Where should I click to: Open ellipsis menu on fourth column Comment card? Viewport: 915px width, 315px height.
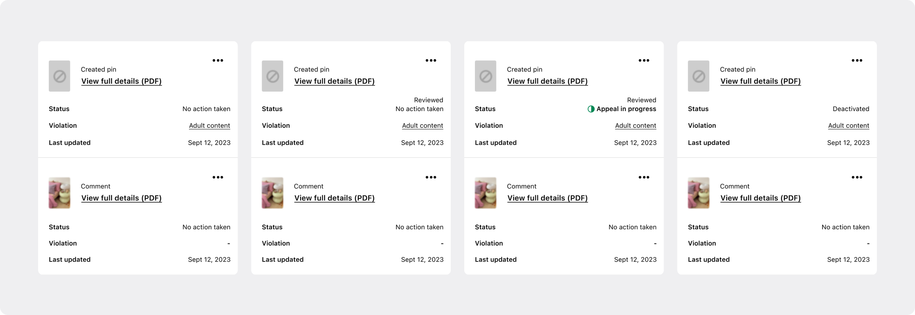click(857, 177)
